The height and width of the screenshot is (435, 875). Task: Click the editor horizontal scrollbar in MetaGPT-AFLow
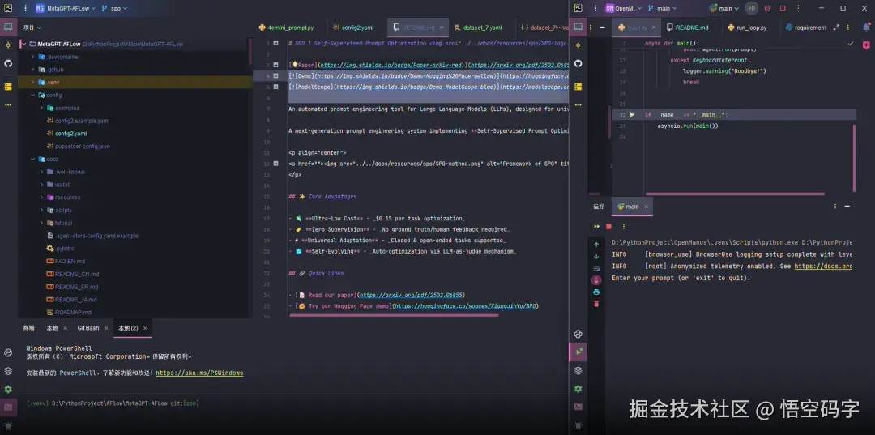(x=394, y=315)
